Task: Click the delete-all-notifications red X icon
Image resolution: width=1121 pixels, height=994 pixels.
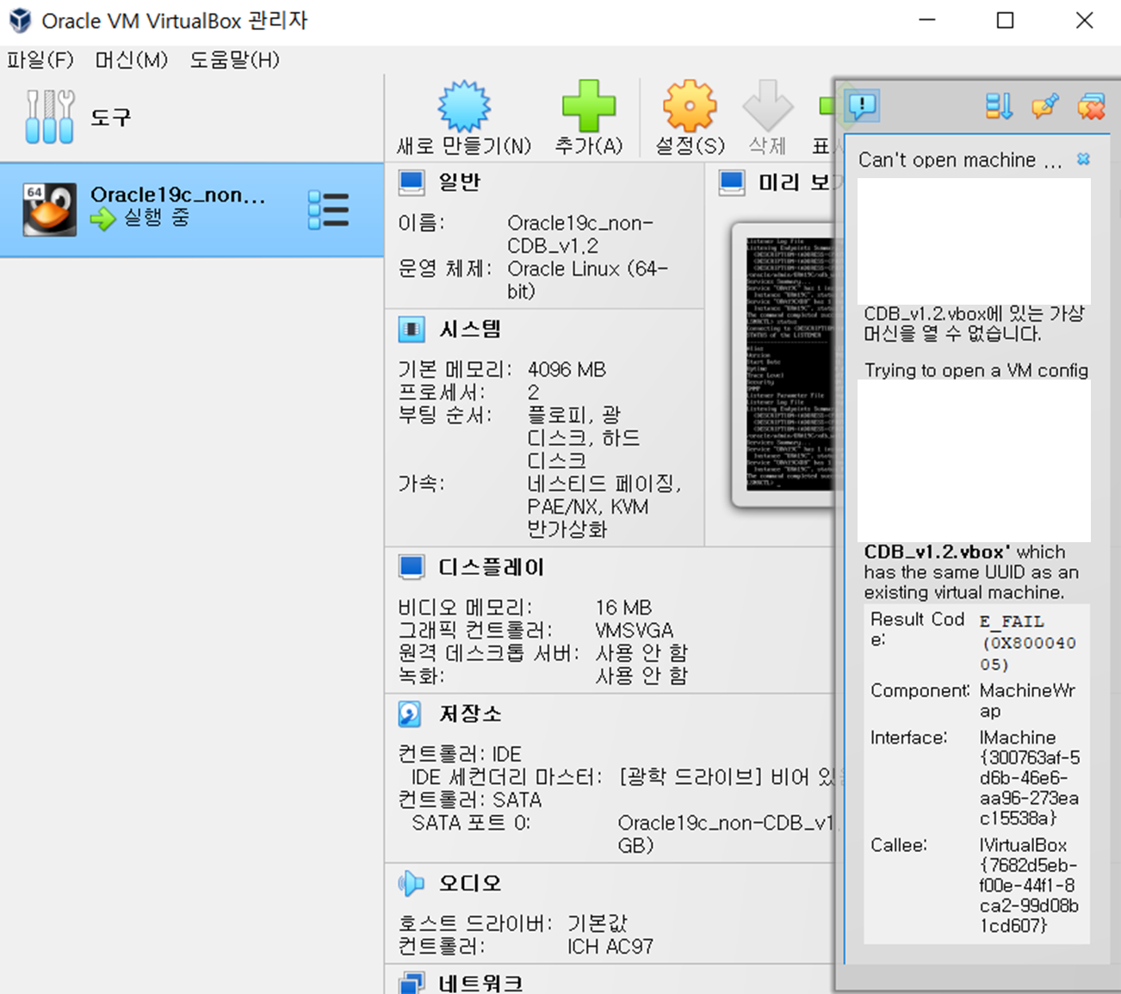Action: 1091,107
